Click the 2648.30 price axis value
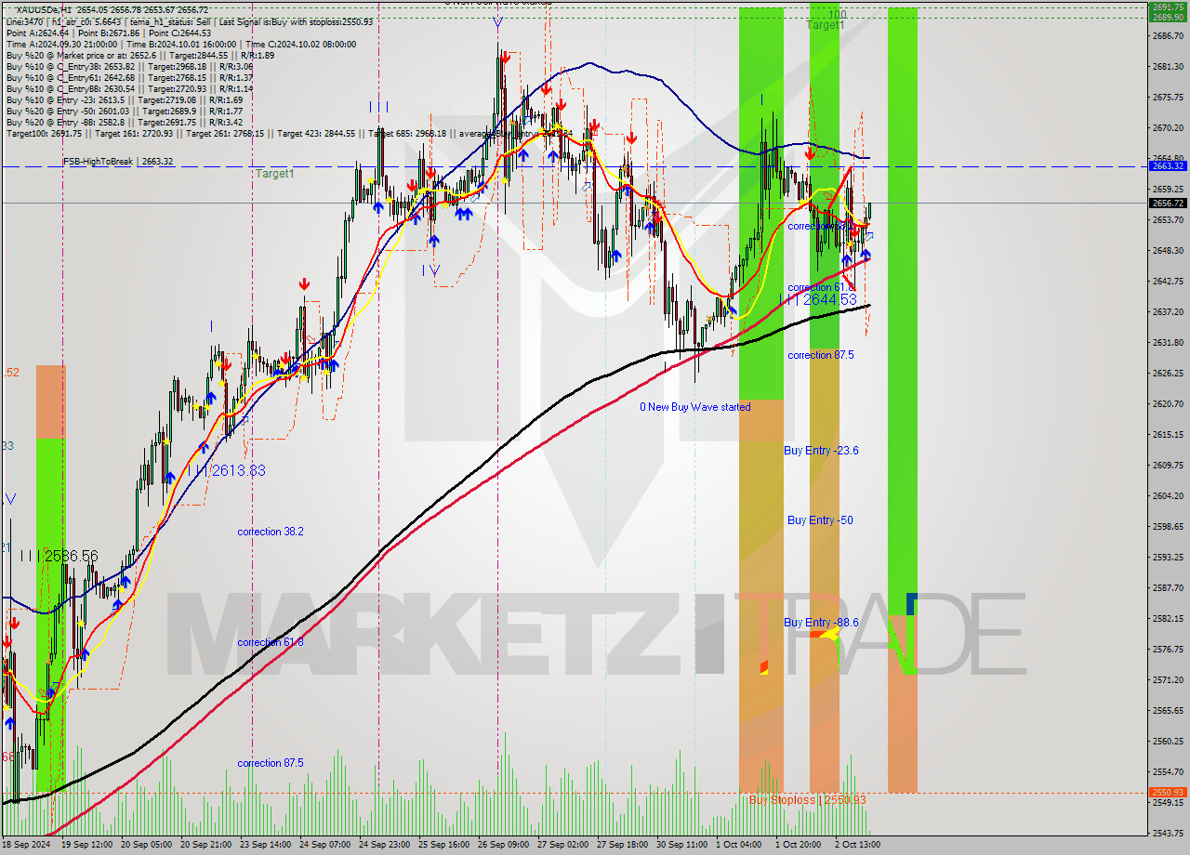Viewport: 1190px width, 855px height. [x=1168, y=251]
